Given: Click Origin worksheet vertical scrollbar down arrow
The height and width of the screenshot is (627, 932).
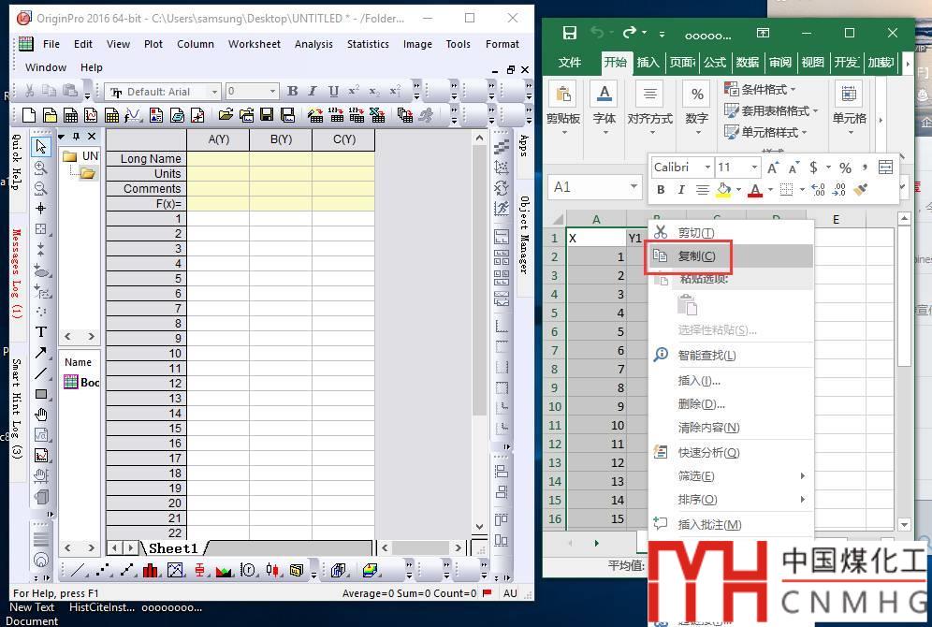Looking at the screenshot, I should (x=480, y=527).
